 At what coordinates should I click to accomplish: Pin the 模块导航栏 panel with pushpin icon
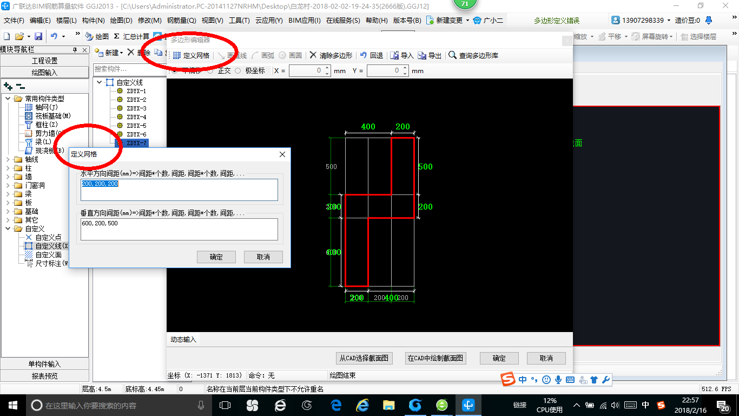coord(75,49)
